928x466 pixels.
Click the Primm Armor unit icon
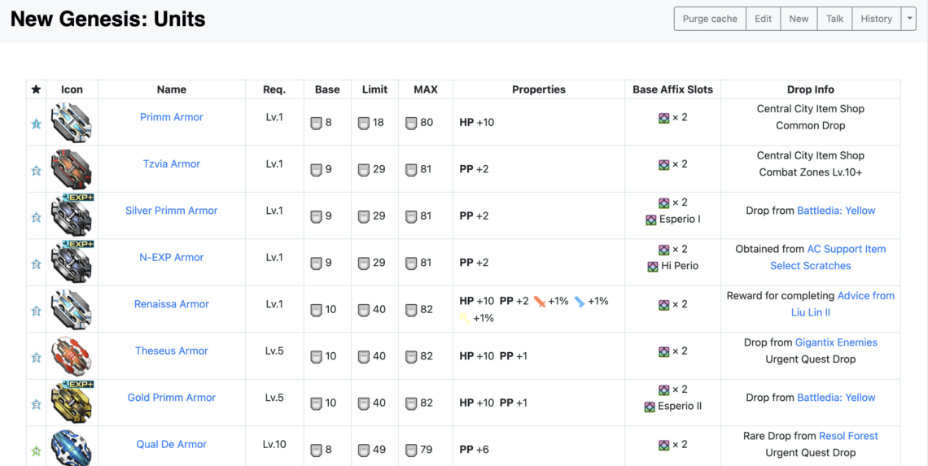point(72,123)
